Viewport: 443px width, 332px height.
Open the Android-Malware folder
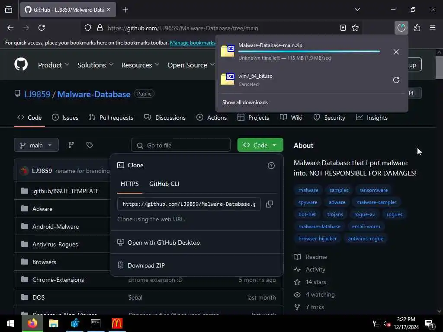(55, 227)
